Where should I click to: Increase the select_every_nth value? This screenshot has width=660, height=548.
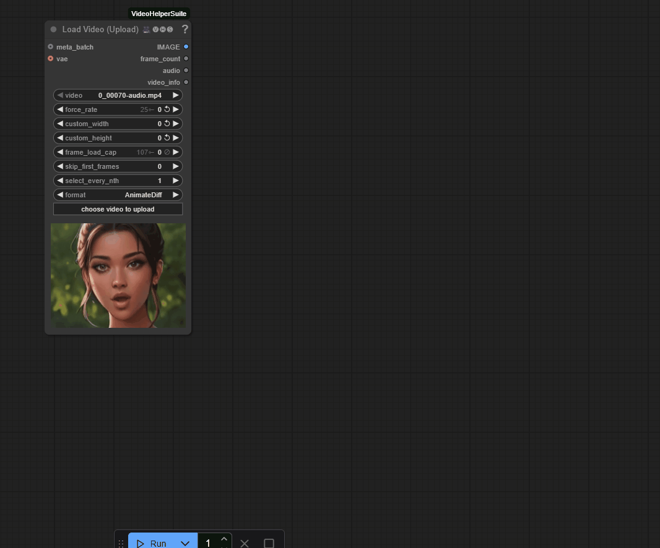point(175,181)
